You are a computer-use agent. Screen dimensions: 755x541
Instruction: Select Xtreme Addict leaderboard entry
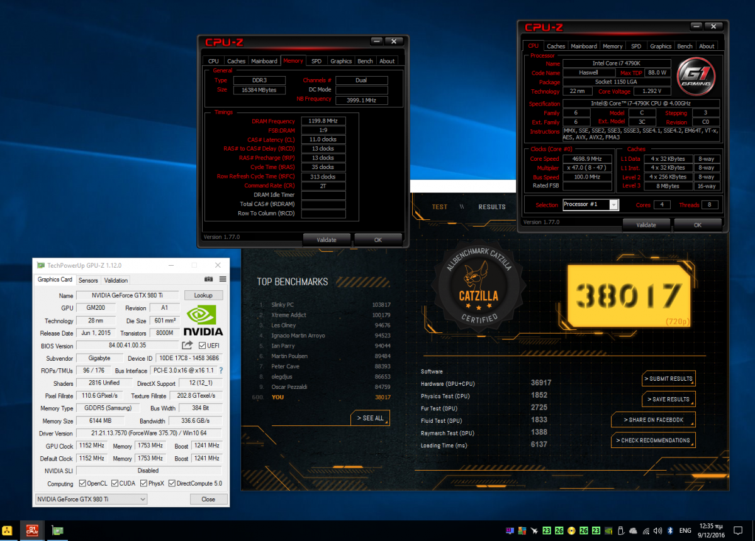(x=324, y=315)
